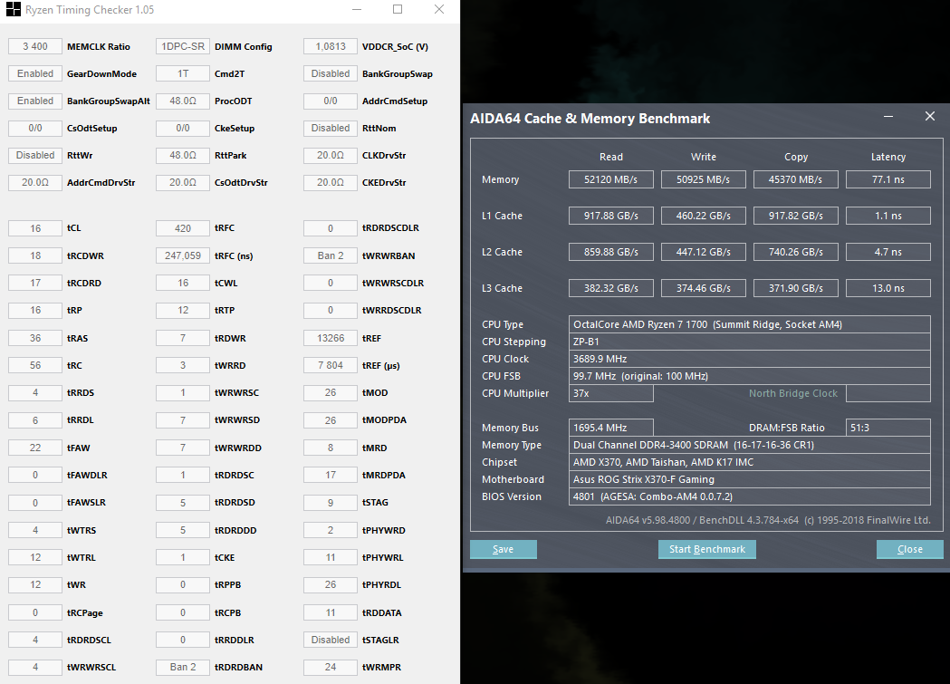Minimize the AIDA64 benchmark window
Viewport: 950px width, 684px height.
(x=888, y=116)
